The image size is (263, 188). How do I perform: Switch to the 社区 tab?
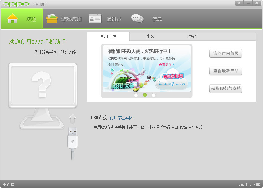150,36
